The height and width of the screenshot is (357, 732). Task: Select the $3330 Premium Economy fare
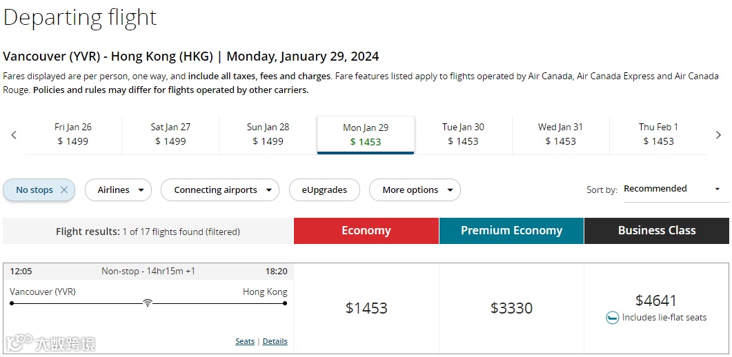511,308
